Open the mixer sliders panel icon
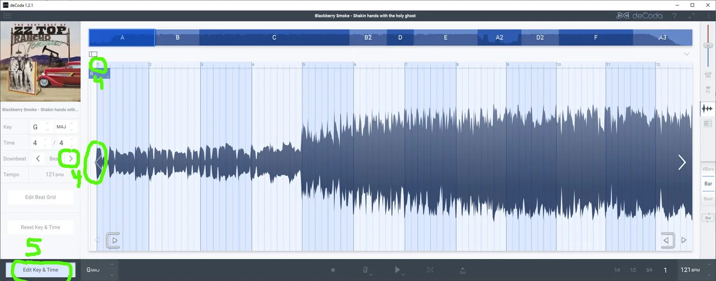 708,72
